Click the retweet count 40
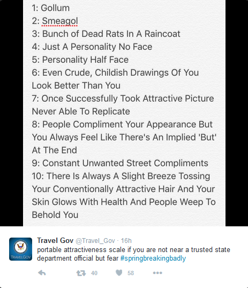 (94, 273)
